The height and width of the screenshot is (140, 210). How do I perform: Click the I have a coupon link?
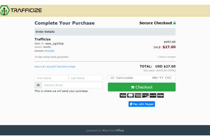click(x=167, y=57)
